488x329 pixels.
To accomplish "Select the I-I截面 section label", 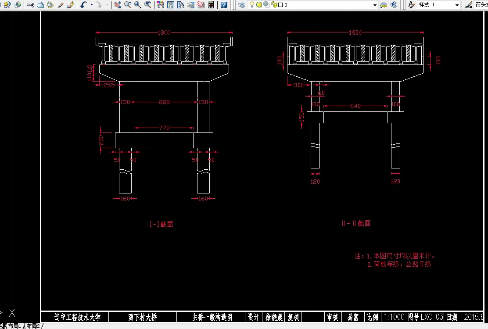I will tap(161, 224).
